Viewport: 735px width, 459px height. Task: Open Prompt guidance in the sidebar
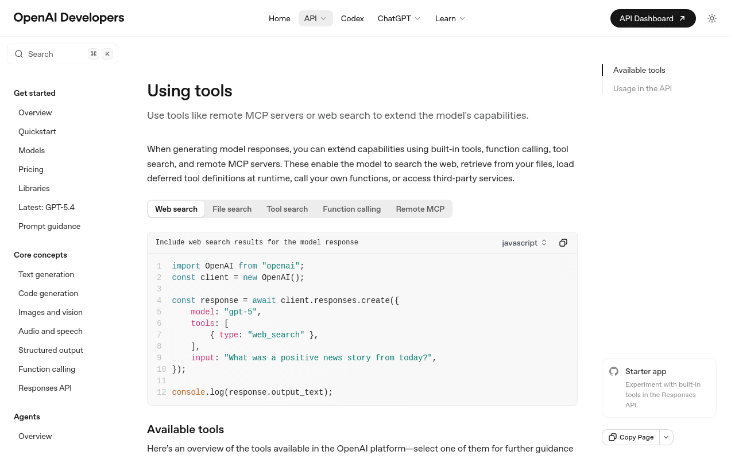click(49, 226)
